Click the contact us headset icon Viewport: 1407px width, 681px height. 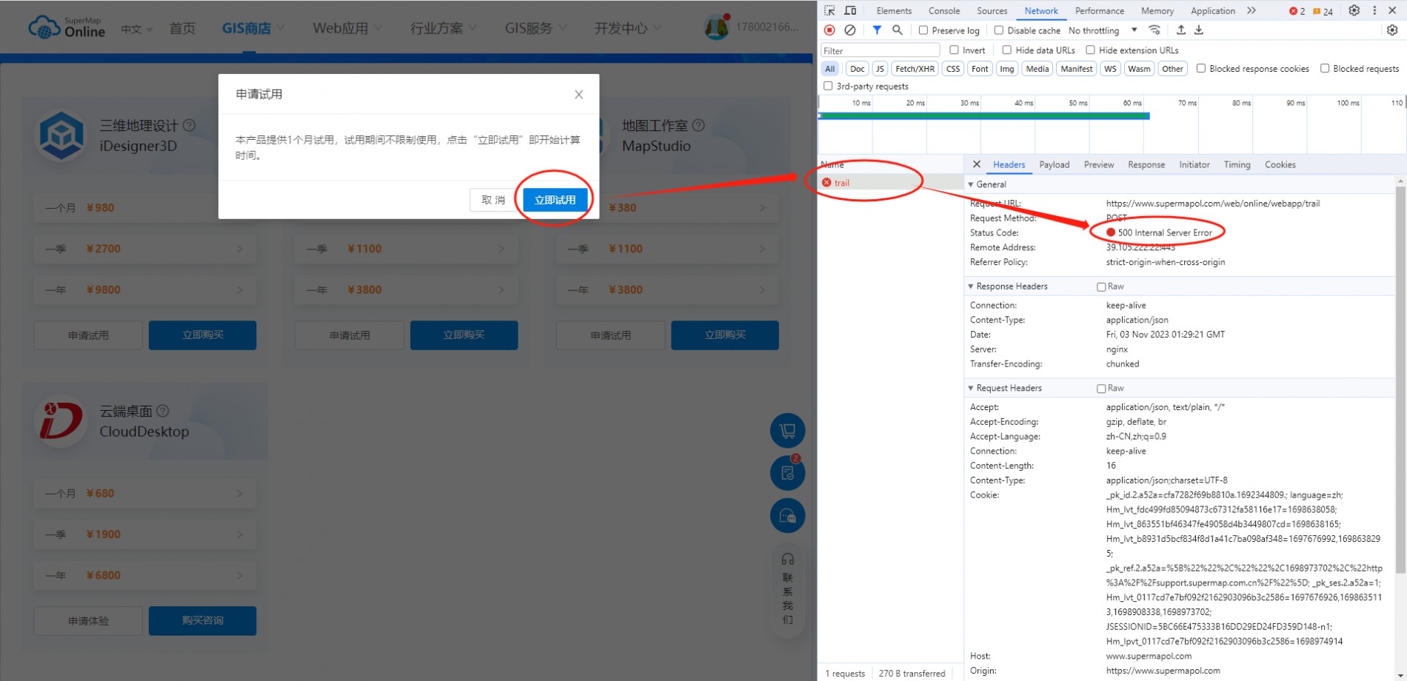pos(787,559)
